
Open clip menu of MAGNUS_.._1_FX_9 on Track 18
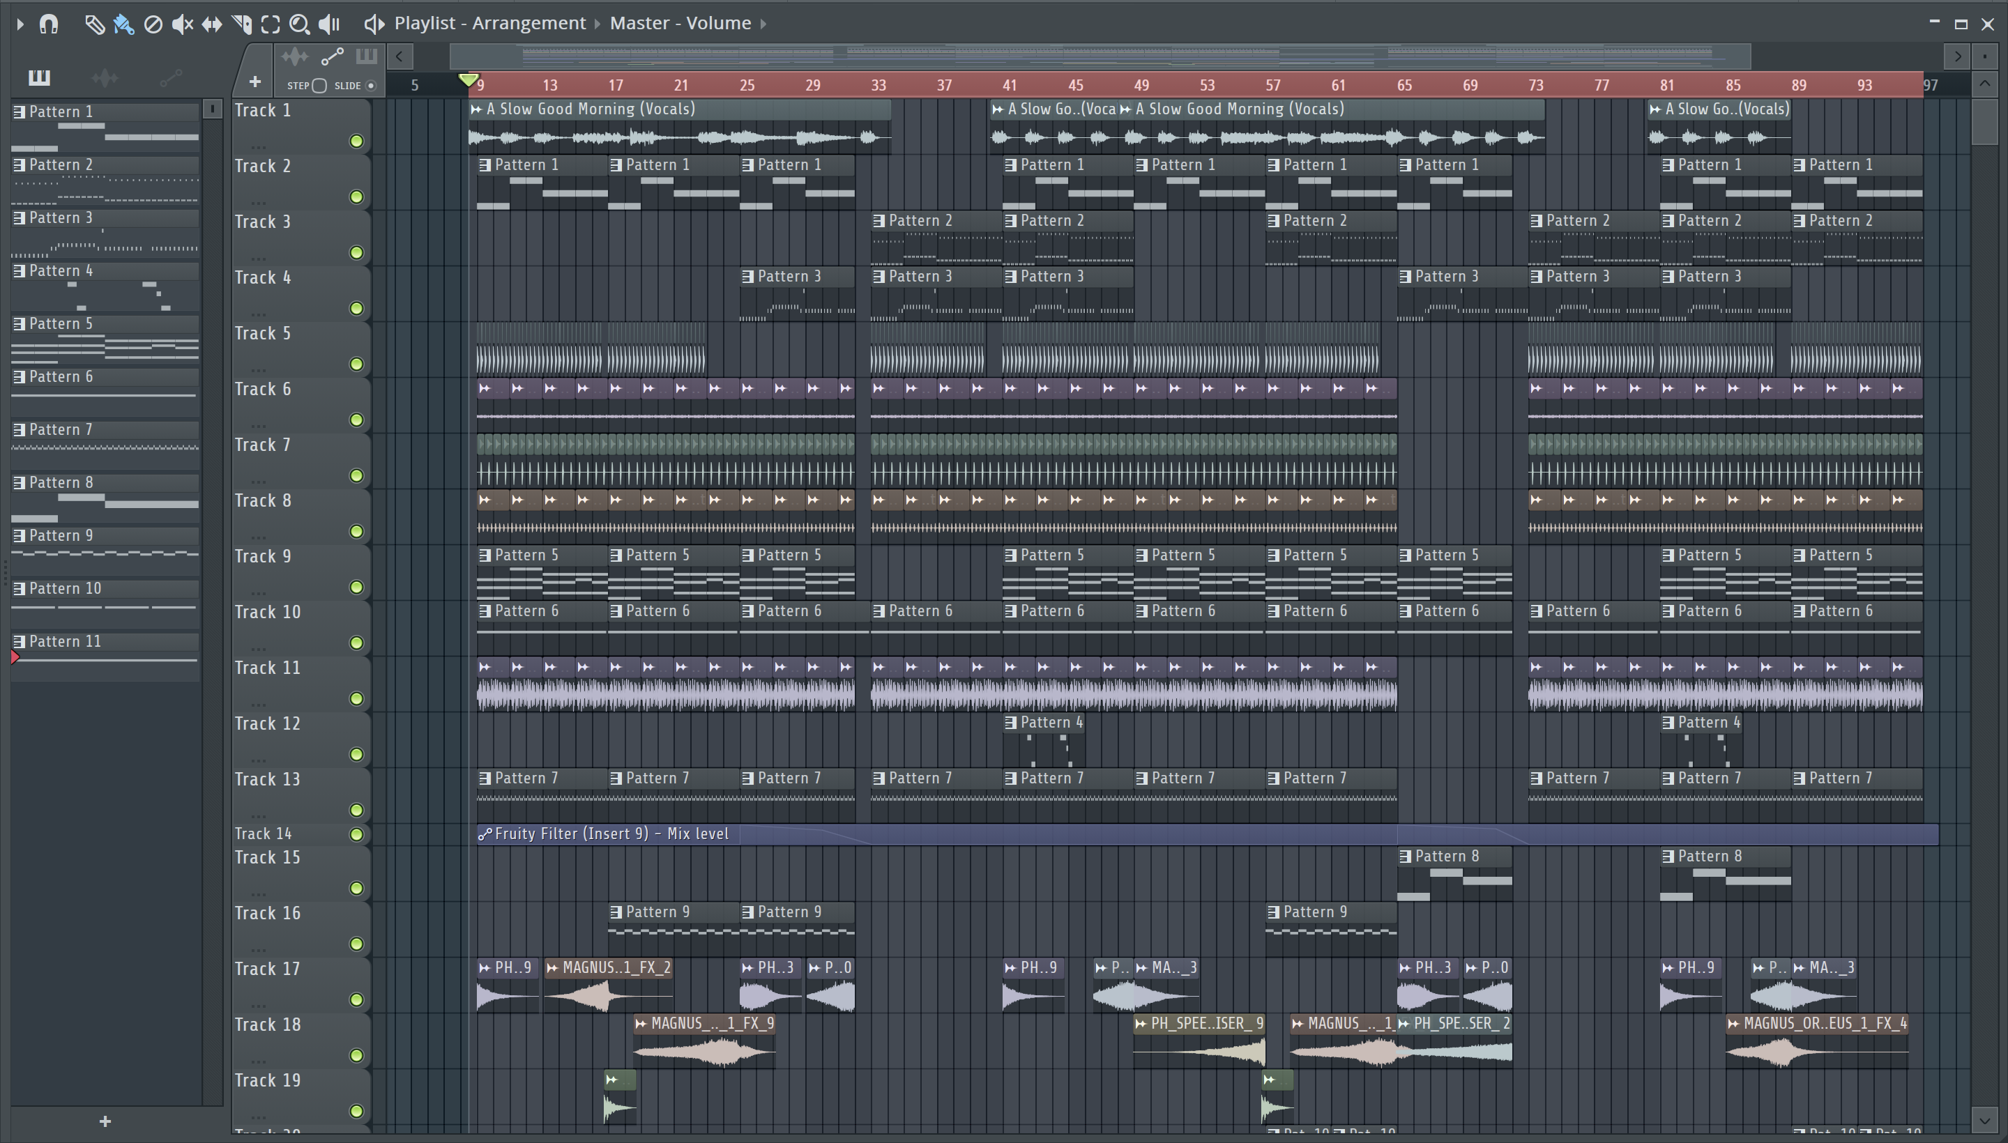pyautogui.click(x=641, y=1024)
